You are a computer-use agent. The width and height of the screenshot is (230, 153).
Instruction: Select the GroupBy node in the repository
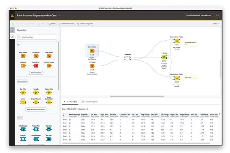[36, 93]
